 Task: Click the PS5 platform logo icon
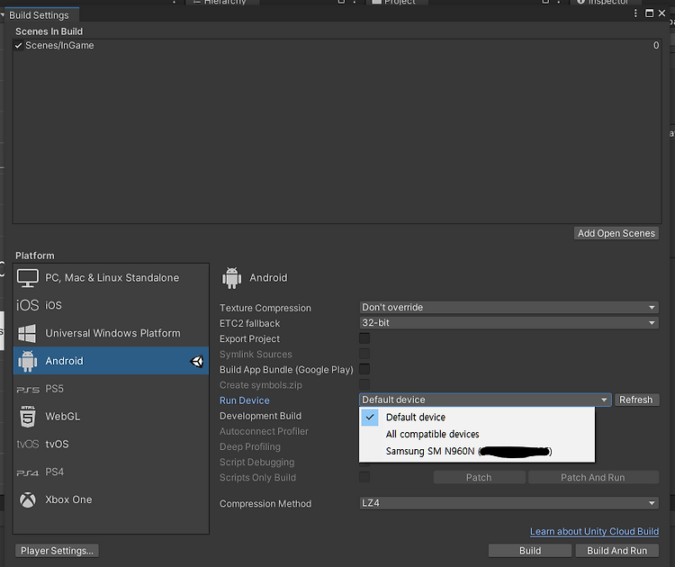pos(28,389)
